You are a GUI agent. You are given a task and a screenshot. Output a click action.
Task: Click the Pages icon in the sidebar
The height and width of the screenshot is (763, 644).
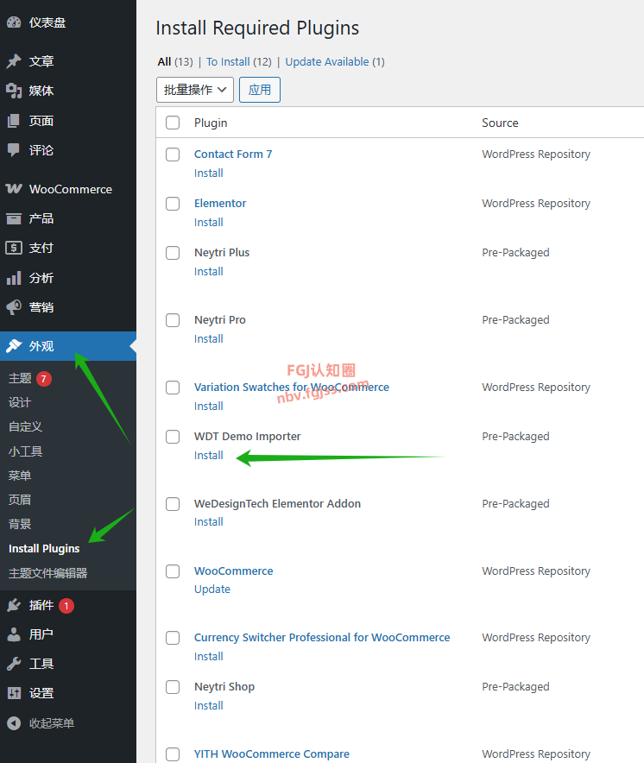pos(14,121)
